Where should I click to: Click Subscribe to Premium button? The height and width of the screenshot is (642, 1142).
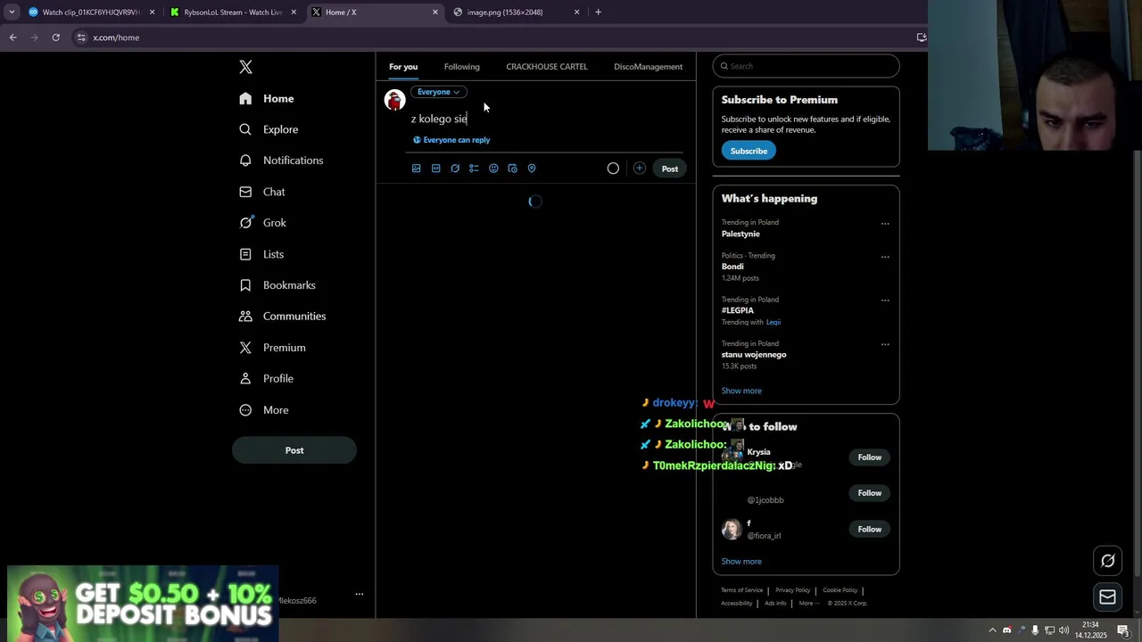pos(749,151)
